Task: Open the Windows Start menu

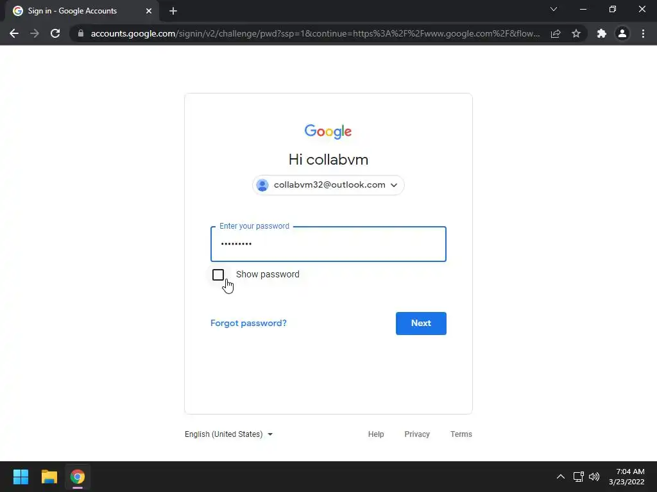Action: click(21, 477)
